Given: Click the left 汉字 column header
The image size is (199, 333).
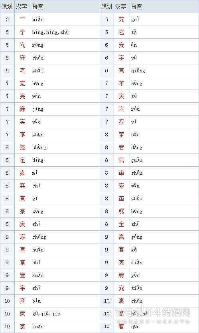Looking at the screenshot, I should tap(22, 6).
